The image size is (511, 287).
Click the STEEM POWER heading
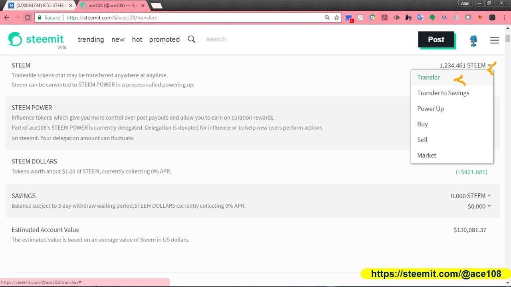(32, 108)
